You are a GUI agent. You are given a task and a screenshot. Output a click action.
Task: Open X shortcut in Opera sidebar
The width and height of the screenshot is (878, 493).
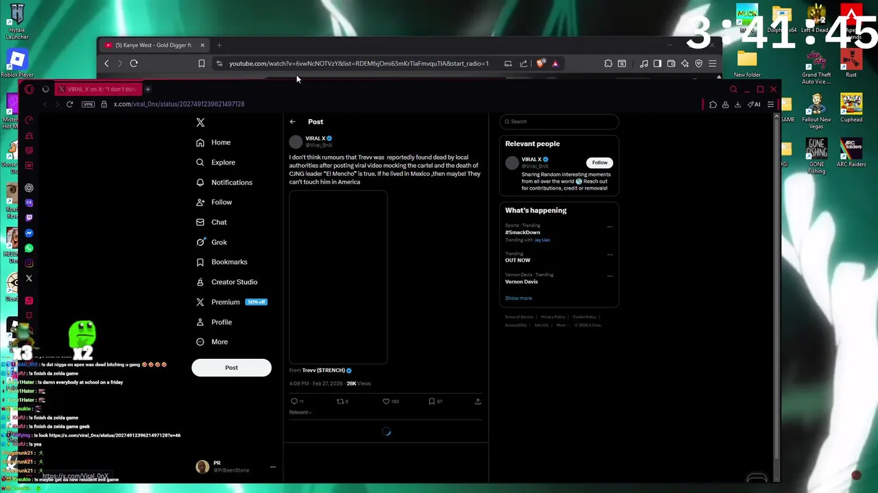click(x=29, y=279)
